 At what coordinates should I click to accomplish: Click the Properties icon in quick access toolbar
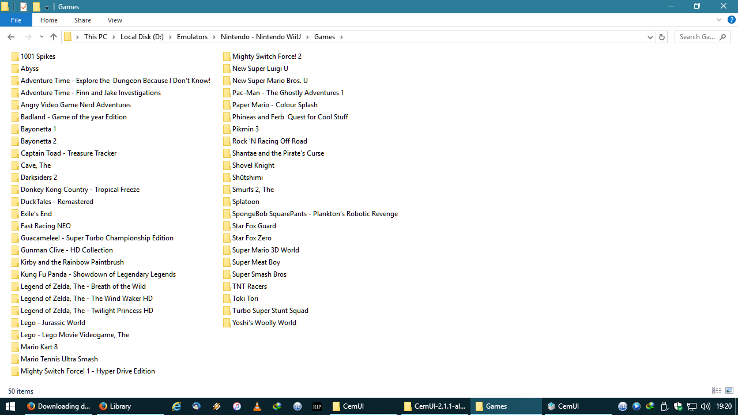coord(24,7)
